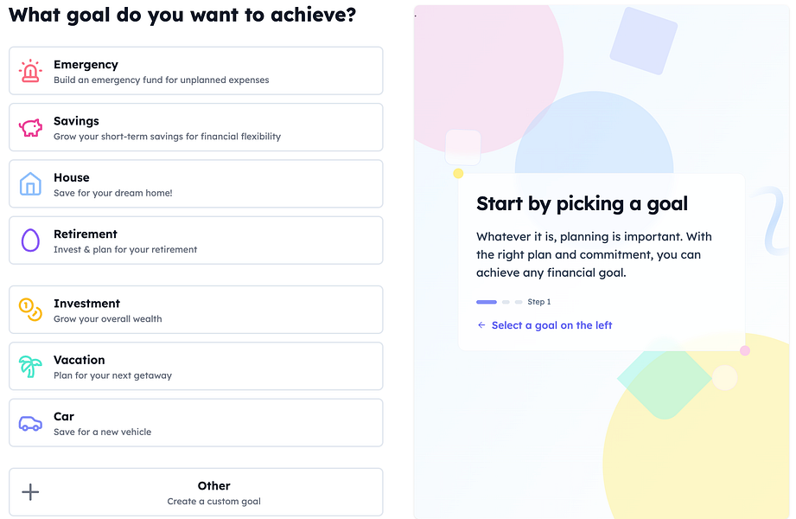Select Retirement goal text label
The image size is (796, 519).
pyautogui.click(x=86, y=234)
